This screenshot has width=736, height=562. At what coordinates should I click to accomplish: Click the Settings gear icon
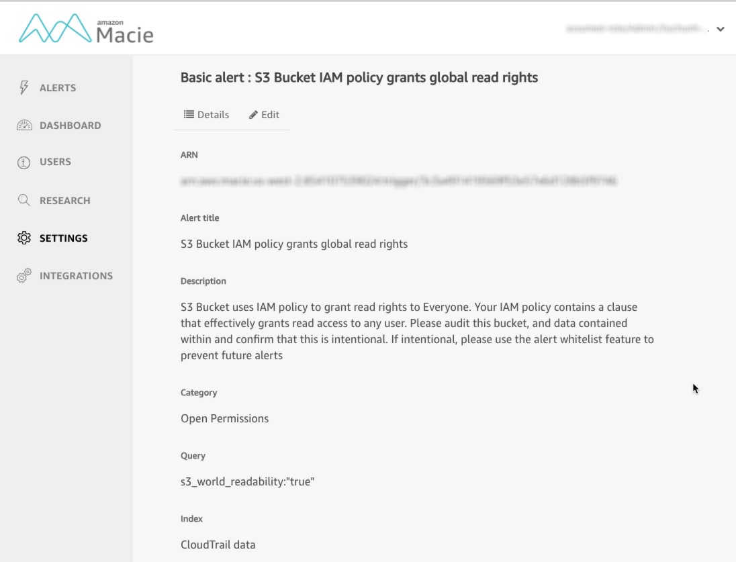click(x=24, y=238)
